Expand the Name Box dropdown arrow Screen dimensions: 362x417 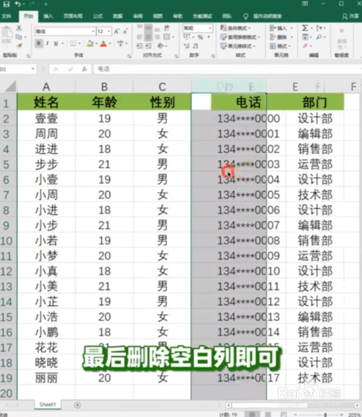point(32,69)
